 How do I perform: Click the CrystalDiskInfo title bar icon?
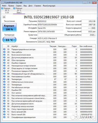pos(3,3)
